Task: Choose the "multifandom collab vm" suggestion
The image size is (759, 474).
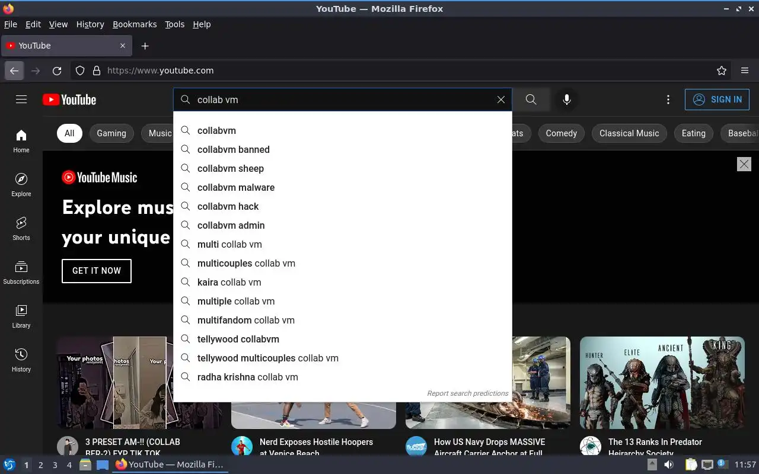Action: pyautogui.click(x=343, y=320)
